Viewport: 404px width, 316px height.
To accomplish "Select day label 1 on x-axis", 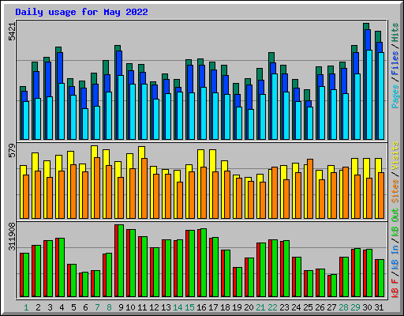I will coord(26,307).
